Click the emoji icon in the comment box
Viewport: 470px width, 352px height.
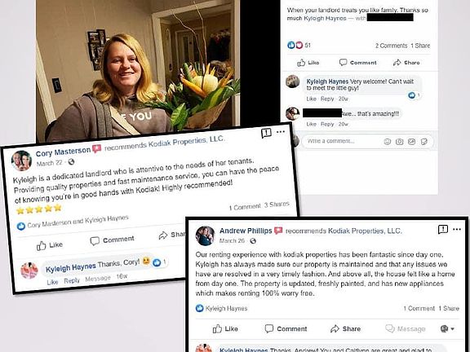[388, 142]
